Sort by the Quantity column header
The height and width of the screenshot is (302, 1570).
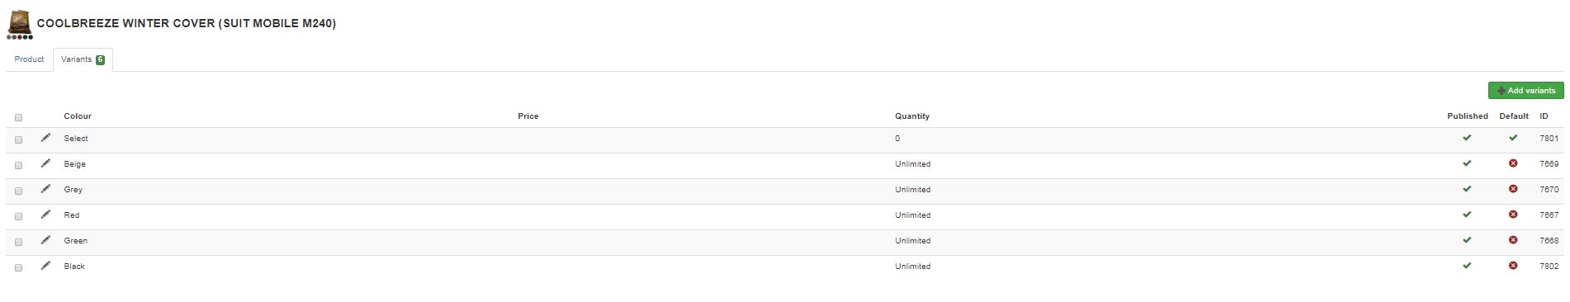[x=912, y=116]
